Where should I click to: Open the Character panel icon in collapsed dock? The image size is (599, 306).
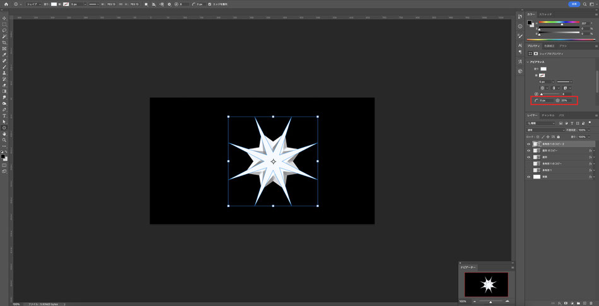[520, 45]
